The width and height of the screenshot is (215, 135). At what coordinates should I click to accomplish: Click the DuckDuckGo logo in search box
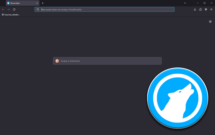(x=57, y=61)
